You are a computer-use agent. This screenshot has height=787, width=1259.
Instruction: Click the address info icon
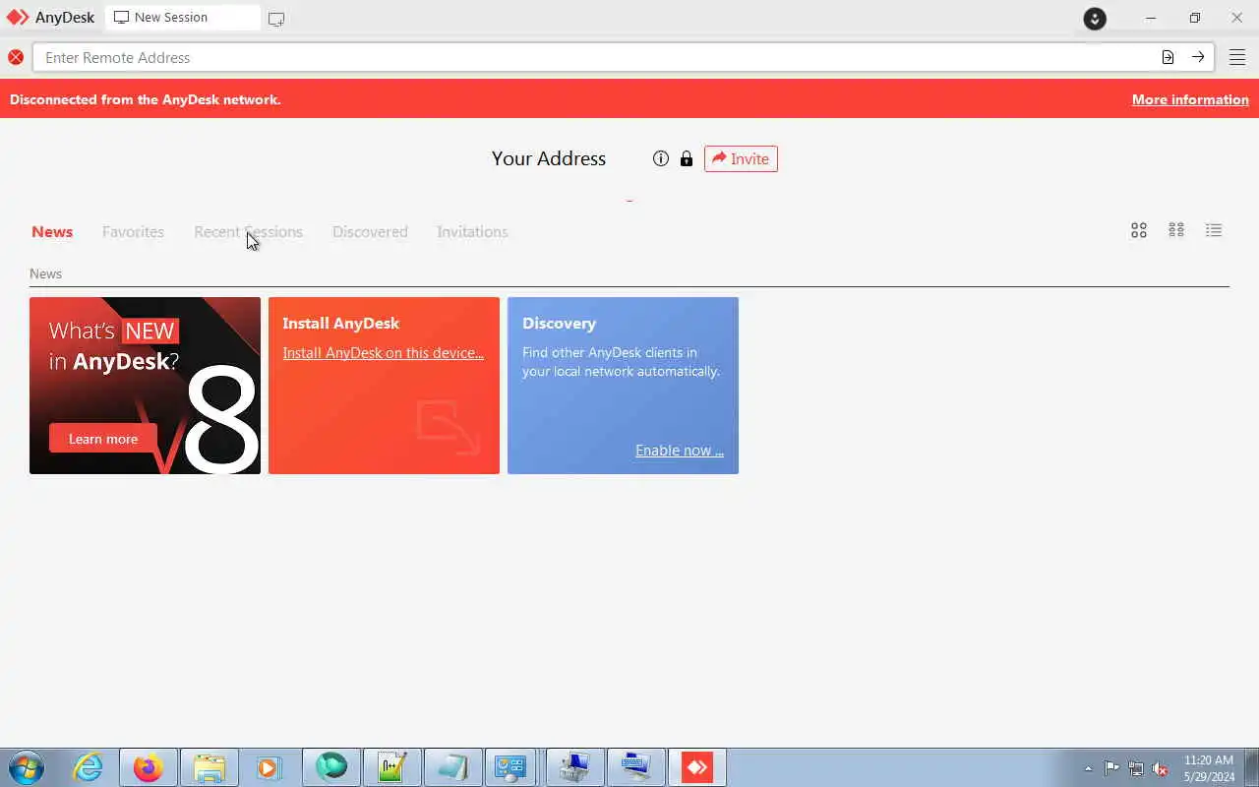(x=661, y=158)
